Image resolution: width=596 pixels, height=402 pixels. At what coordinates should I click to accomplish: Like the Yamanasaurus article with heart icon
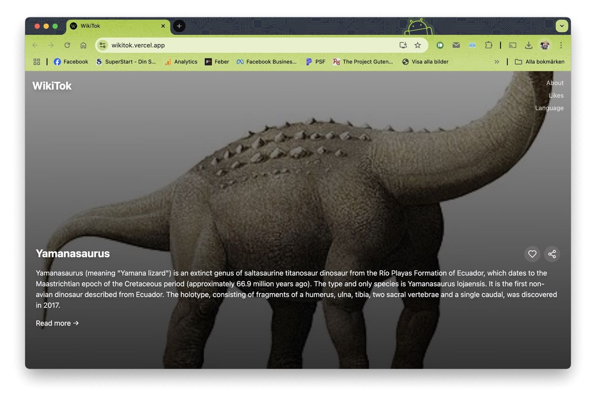[x=532, y=254]
